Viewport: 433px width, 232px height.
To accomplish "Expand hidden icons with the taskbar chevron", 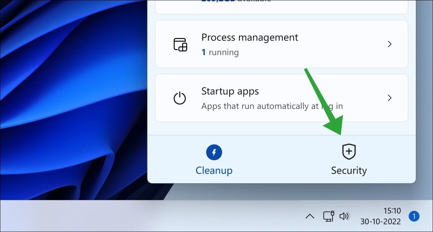I will pos(310,217).
